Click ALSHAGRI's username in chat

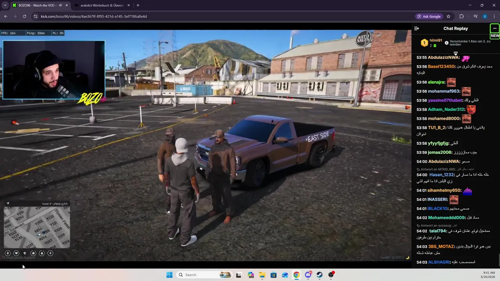coord(439,262)
